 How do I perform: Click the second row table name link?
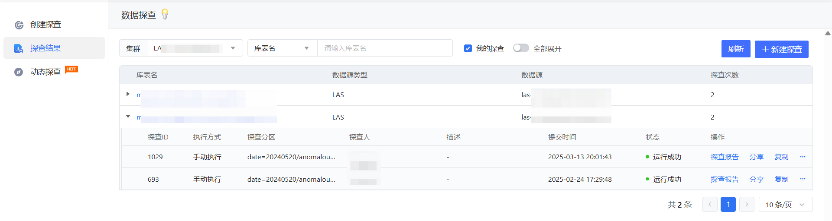click(x=207, y=117)
